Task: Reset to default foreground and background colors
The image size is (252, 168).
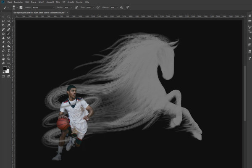Action: (4, 73)
